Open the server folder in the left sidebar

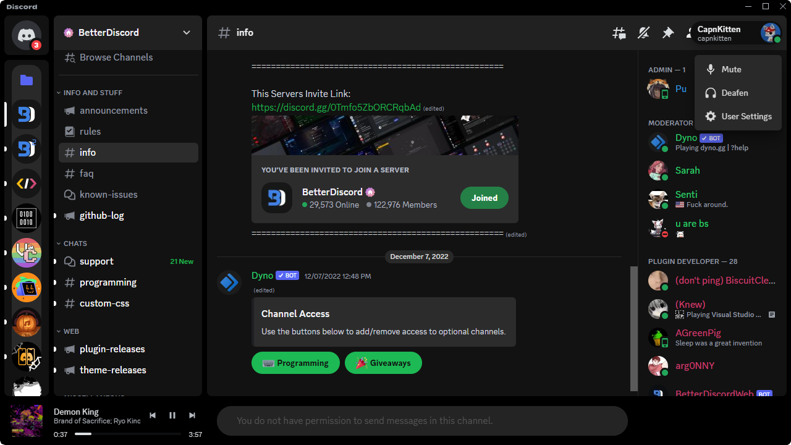[26, 80]
